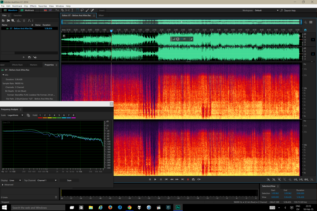Screen dimensions: 317x211
Task: Click the Time Selection tool
Action: [x=72, y=10]
